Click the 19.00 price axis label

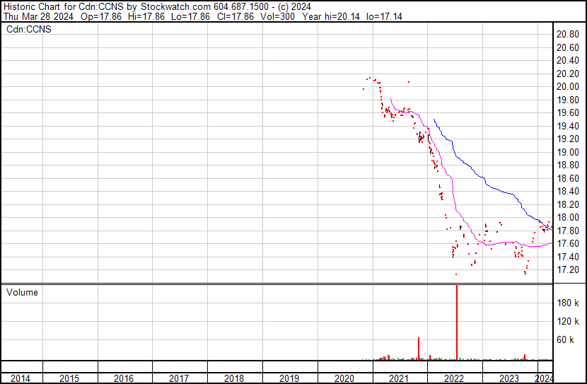pos(568,152)
